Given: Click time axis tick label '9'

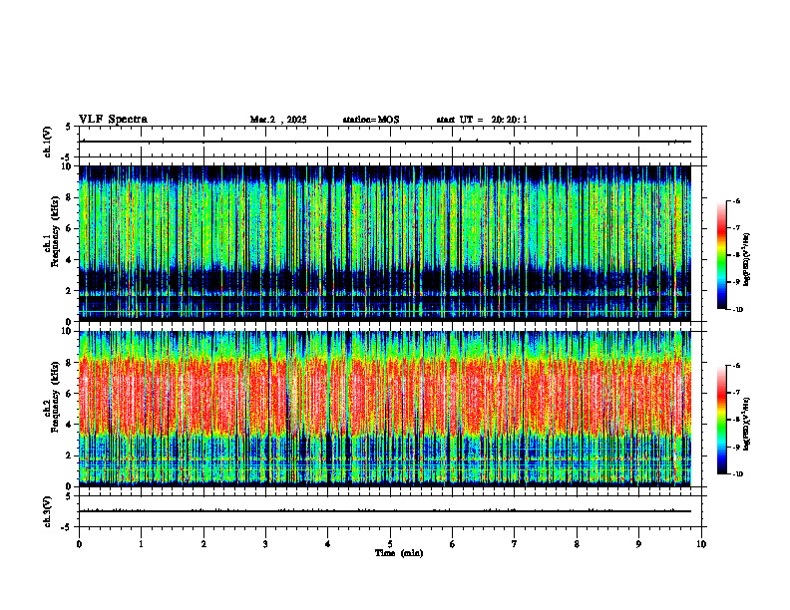Looking at the screenshot, I should pyautogui.click(x=638, y=544).
